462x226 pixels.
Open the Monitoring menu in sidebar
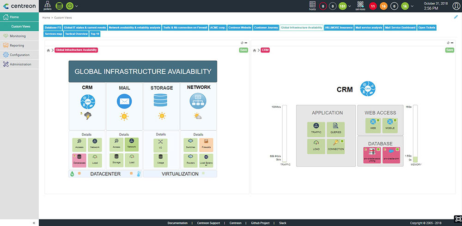[18, 36]
